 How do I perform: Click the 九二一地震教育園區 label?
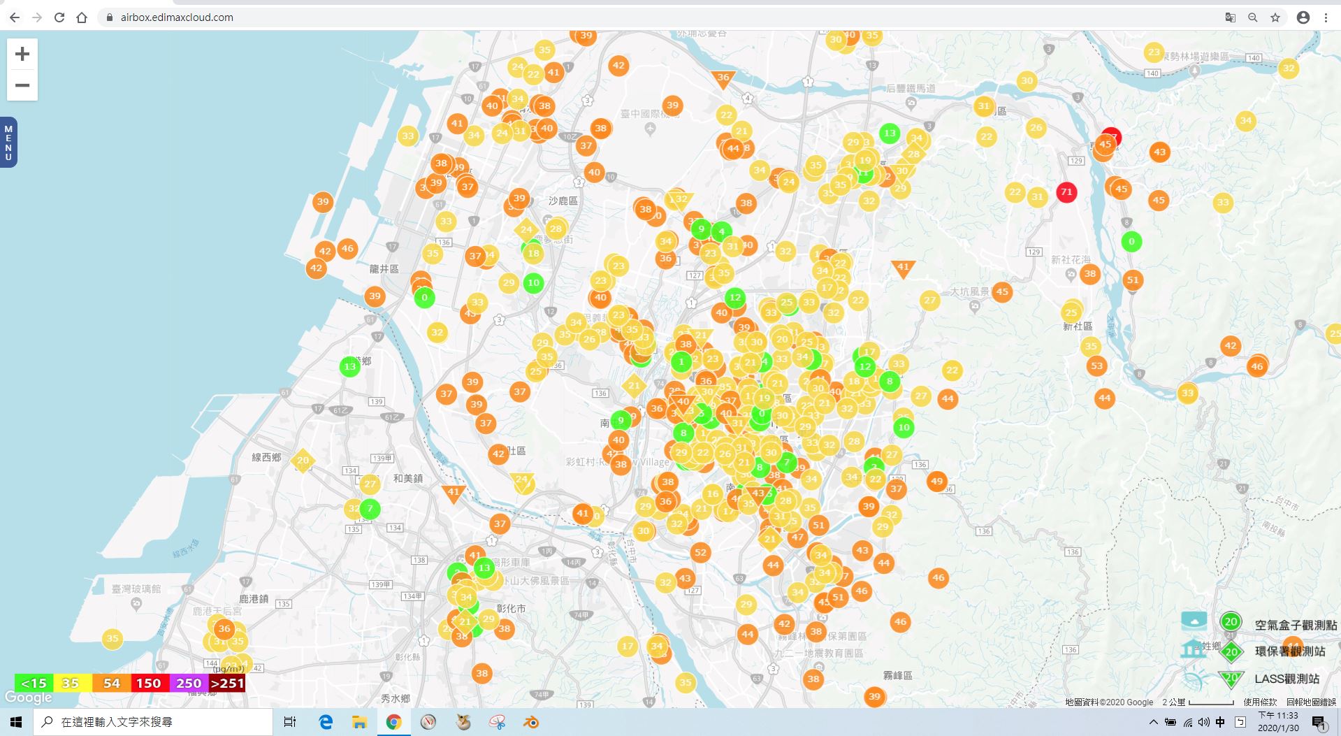[x=818, y=653]
